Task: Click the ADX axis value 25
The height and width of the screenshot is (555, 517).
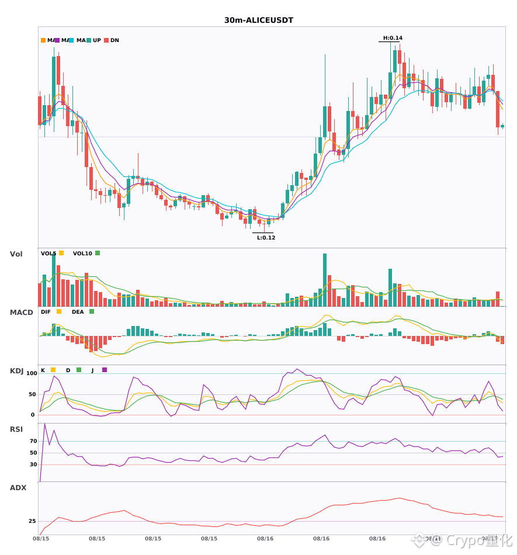Action: pyautogui.click(x=32, y=521)
